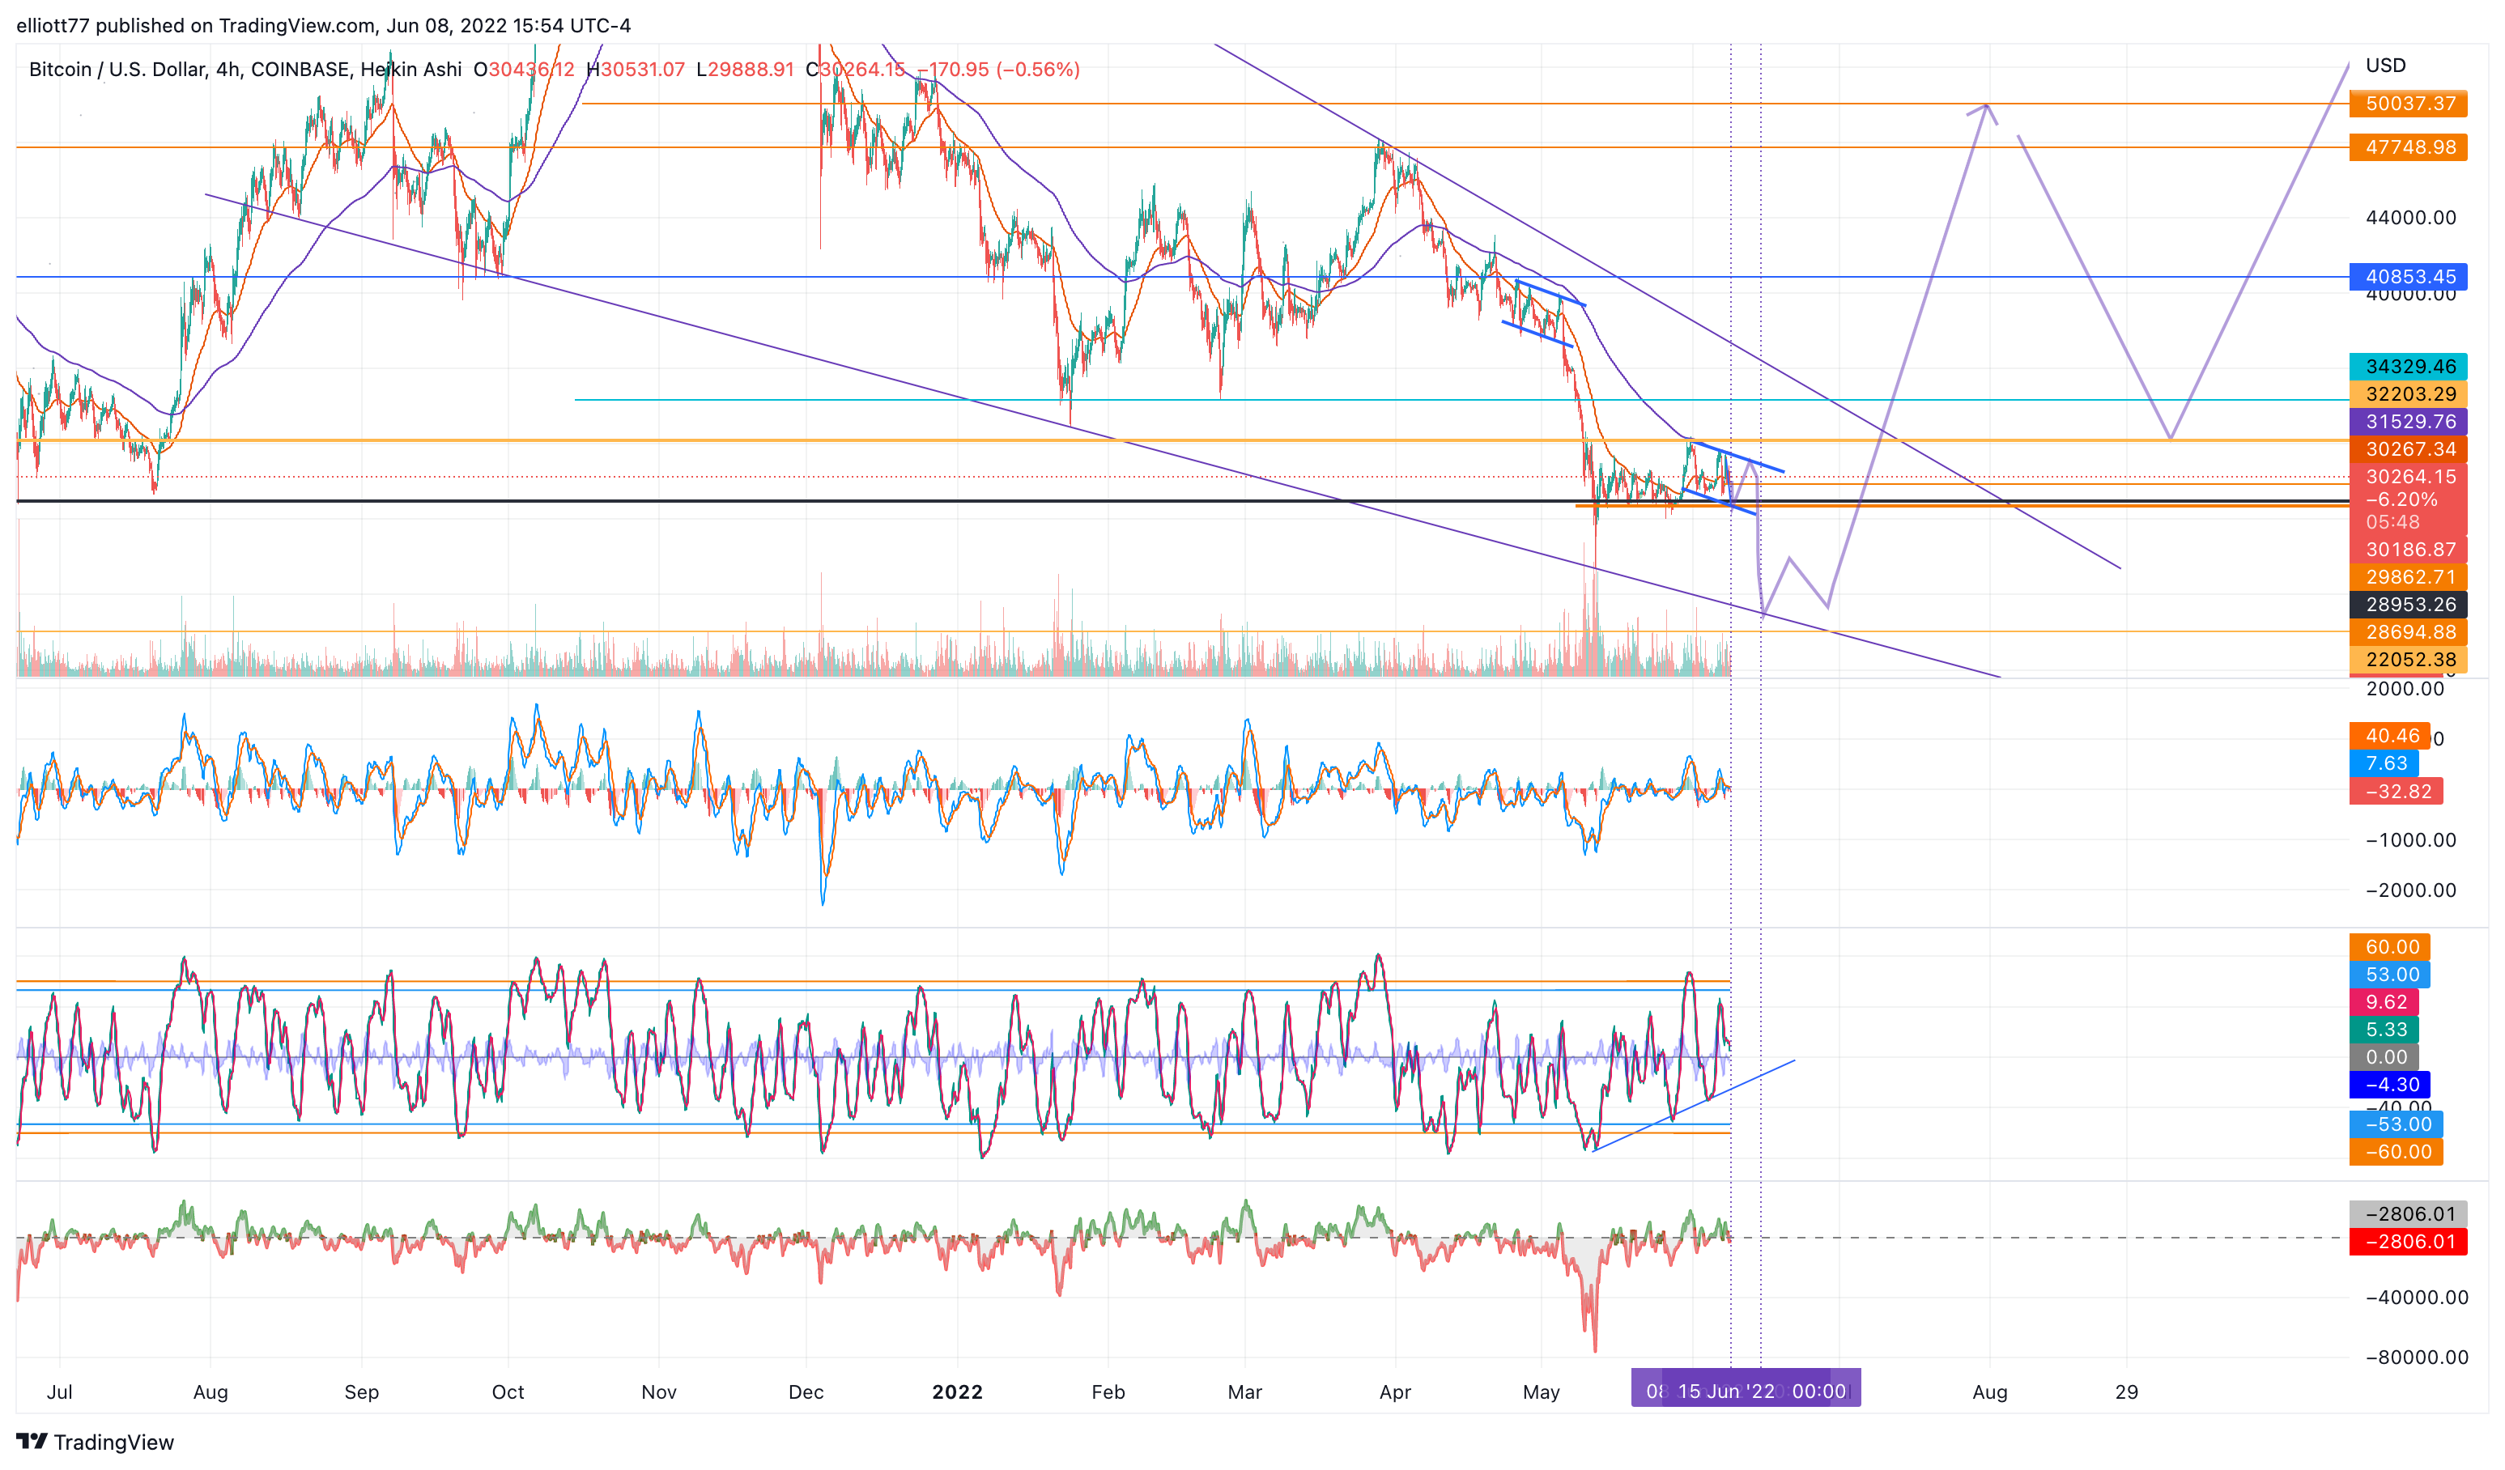Click the 05:48 countdown timer label
Image resolution: width=2505 pixels, height=1470 pixels.
coord(2392,522)
